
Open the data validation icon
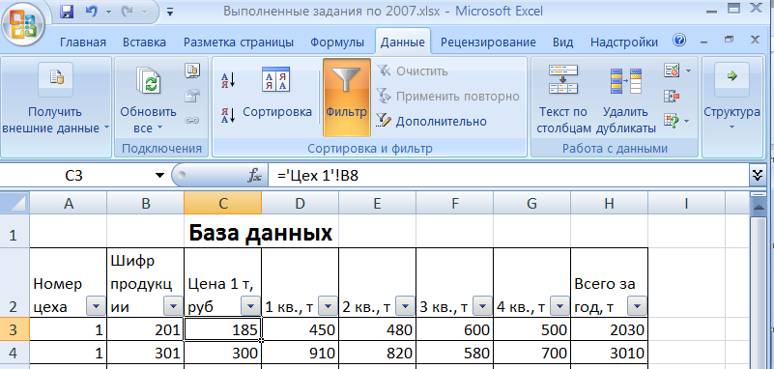672,71
